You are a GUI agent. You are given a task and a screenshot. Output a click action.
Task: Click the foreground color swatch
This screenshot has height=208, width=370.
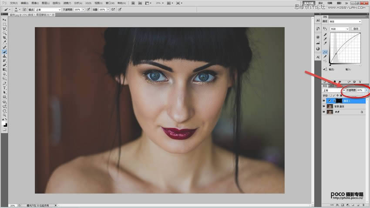pyautogui.click(x=4, y=124)
